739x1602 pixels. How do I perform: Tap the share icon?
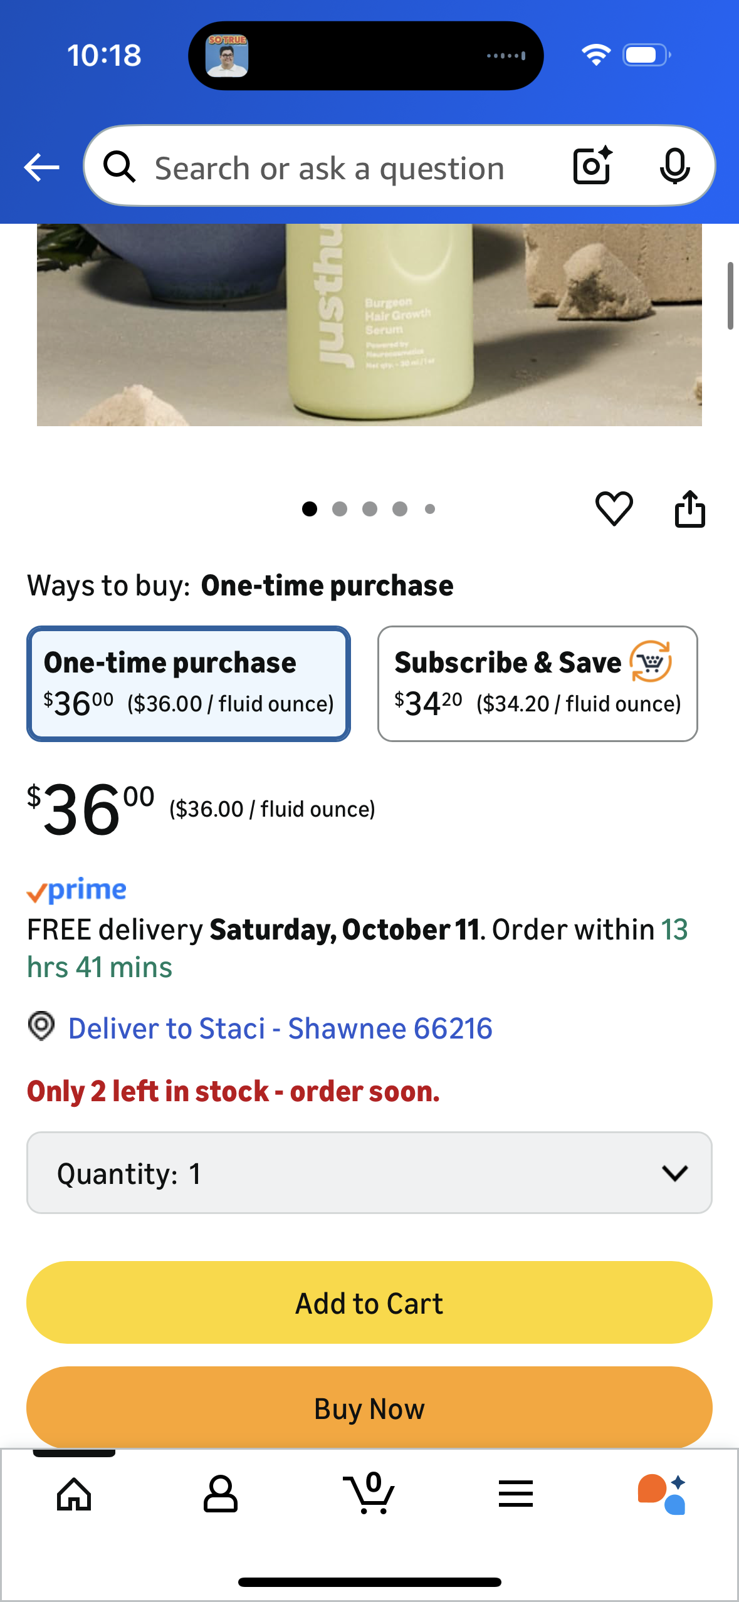coord(689,508)
